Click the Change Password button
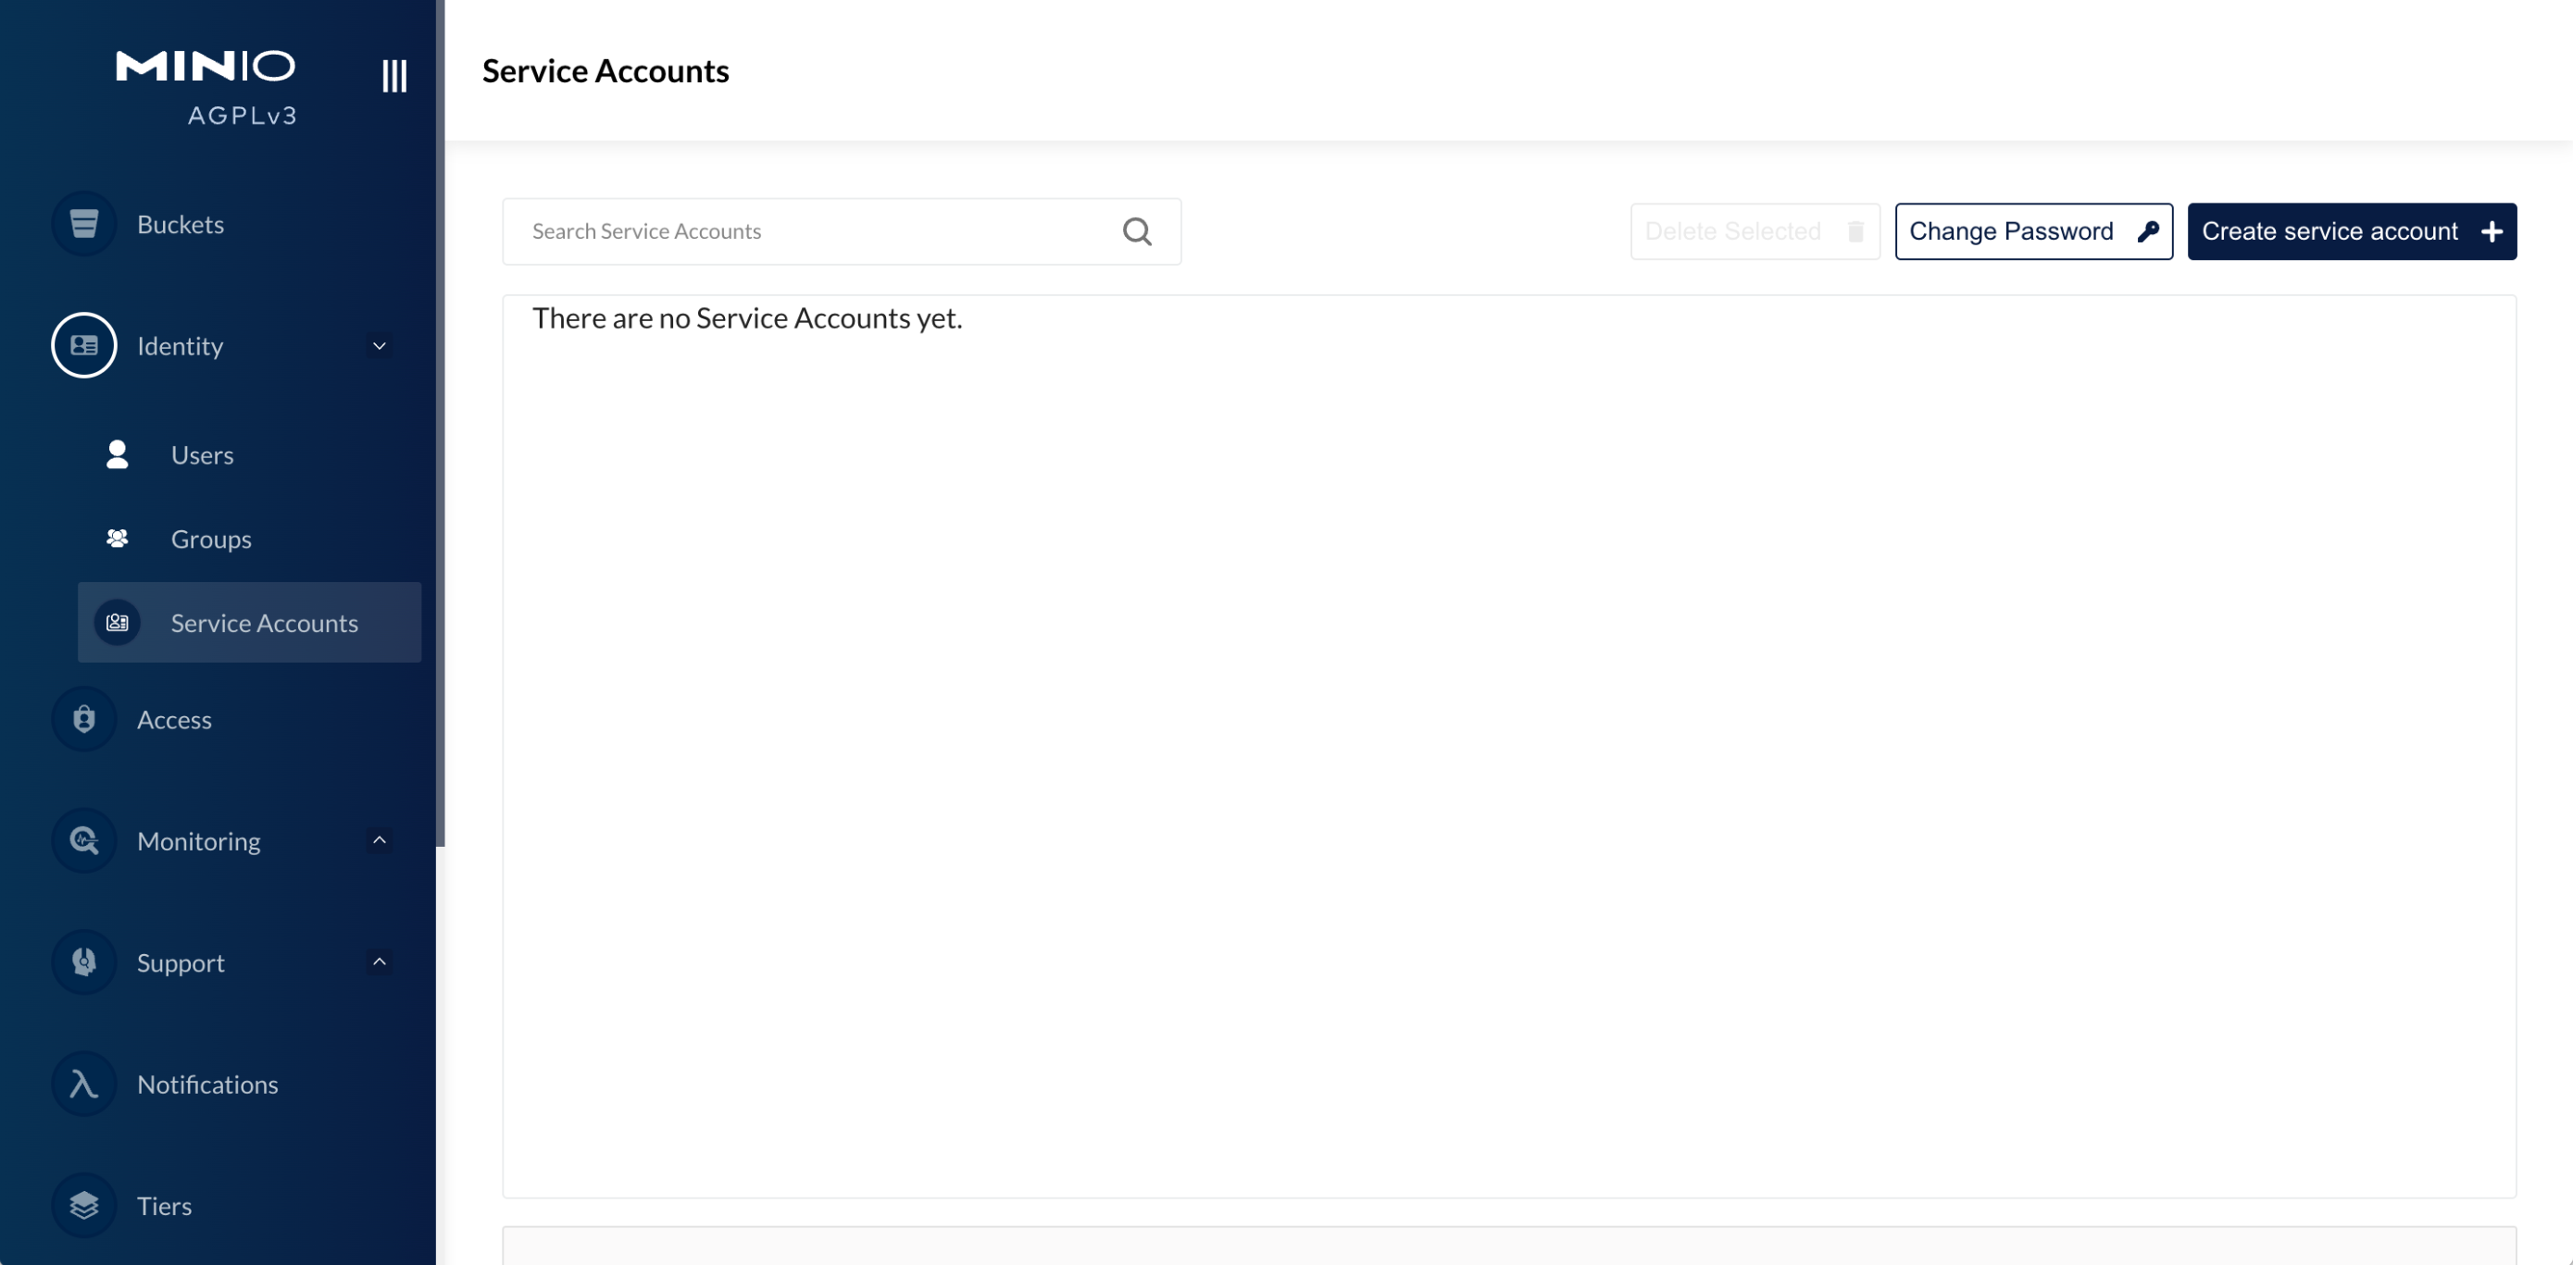 click(x=2032, y=231)
